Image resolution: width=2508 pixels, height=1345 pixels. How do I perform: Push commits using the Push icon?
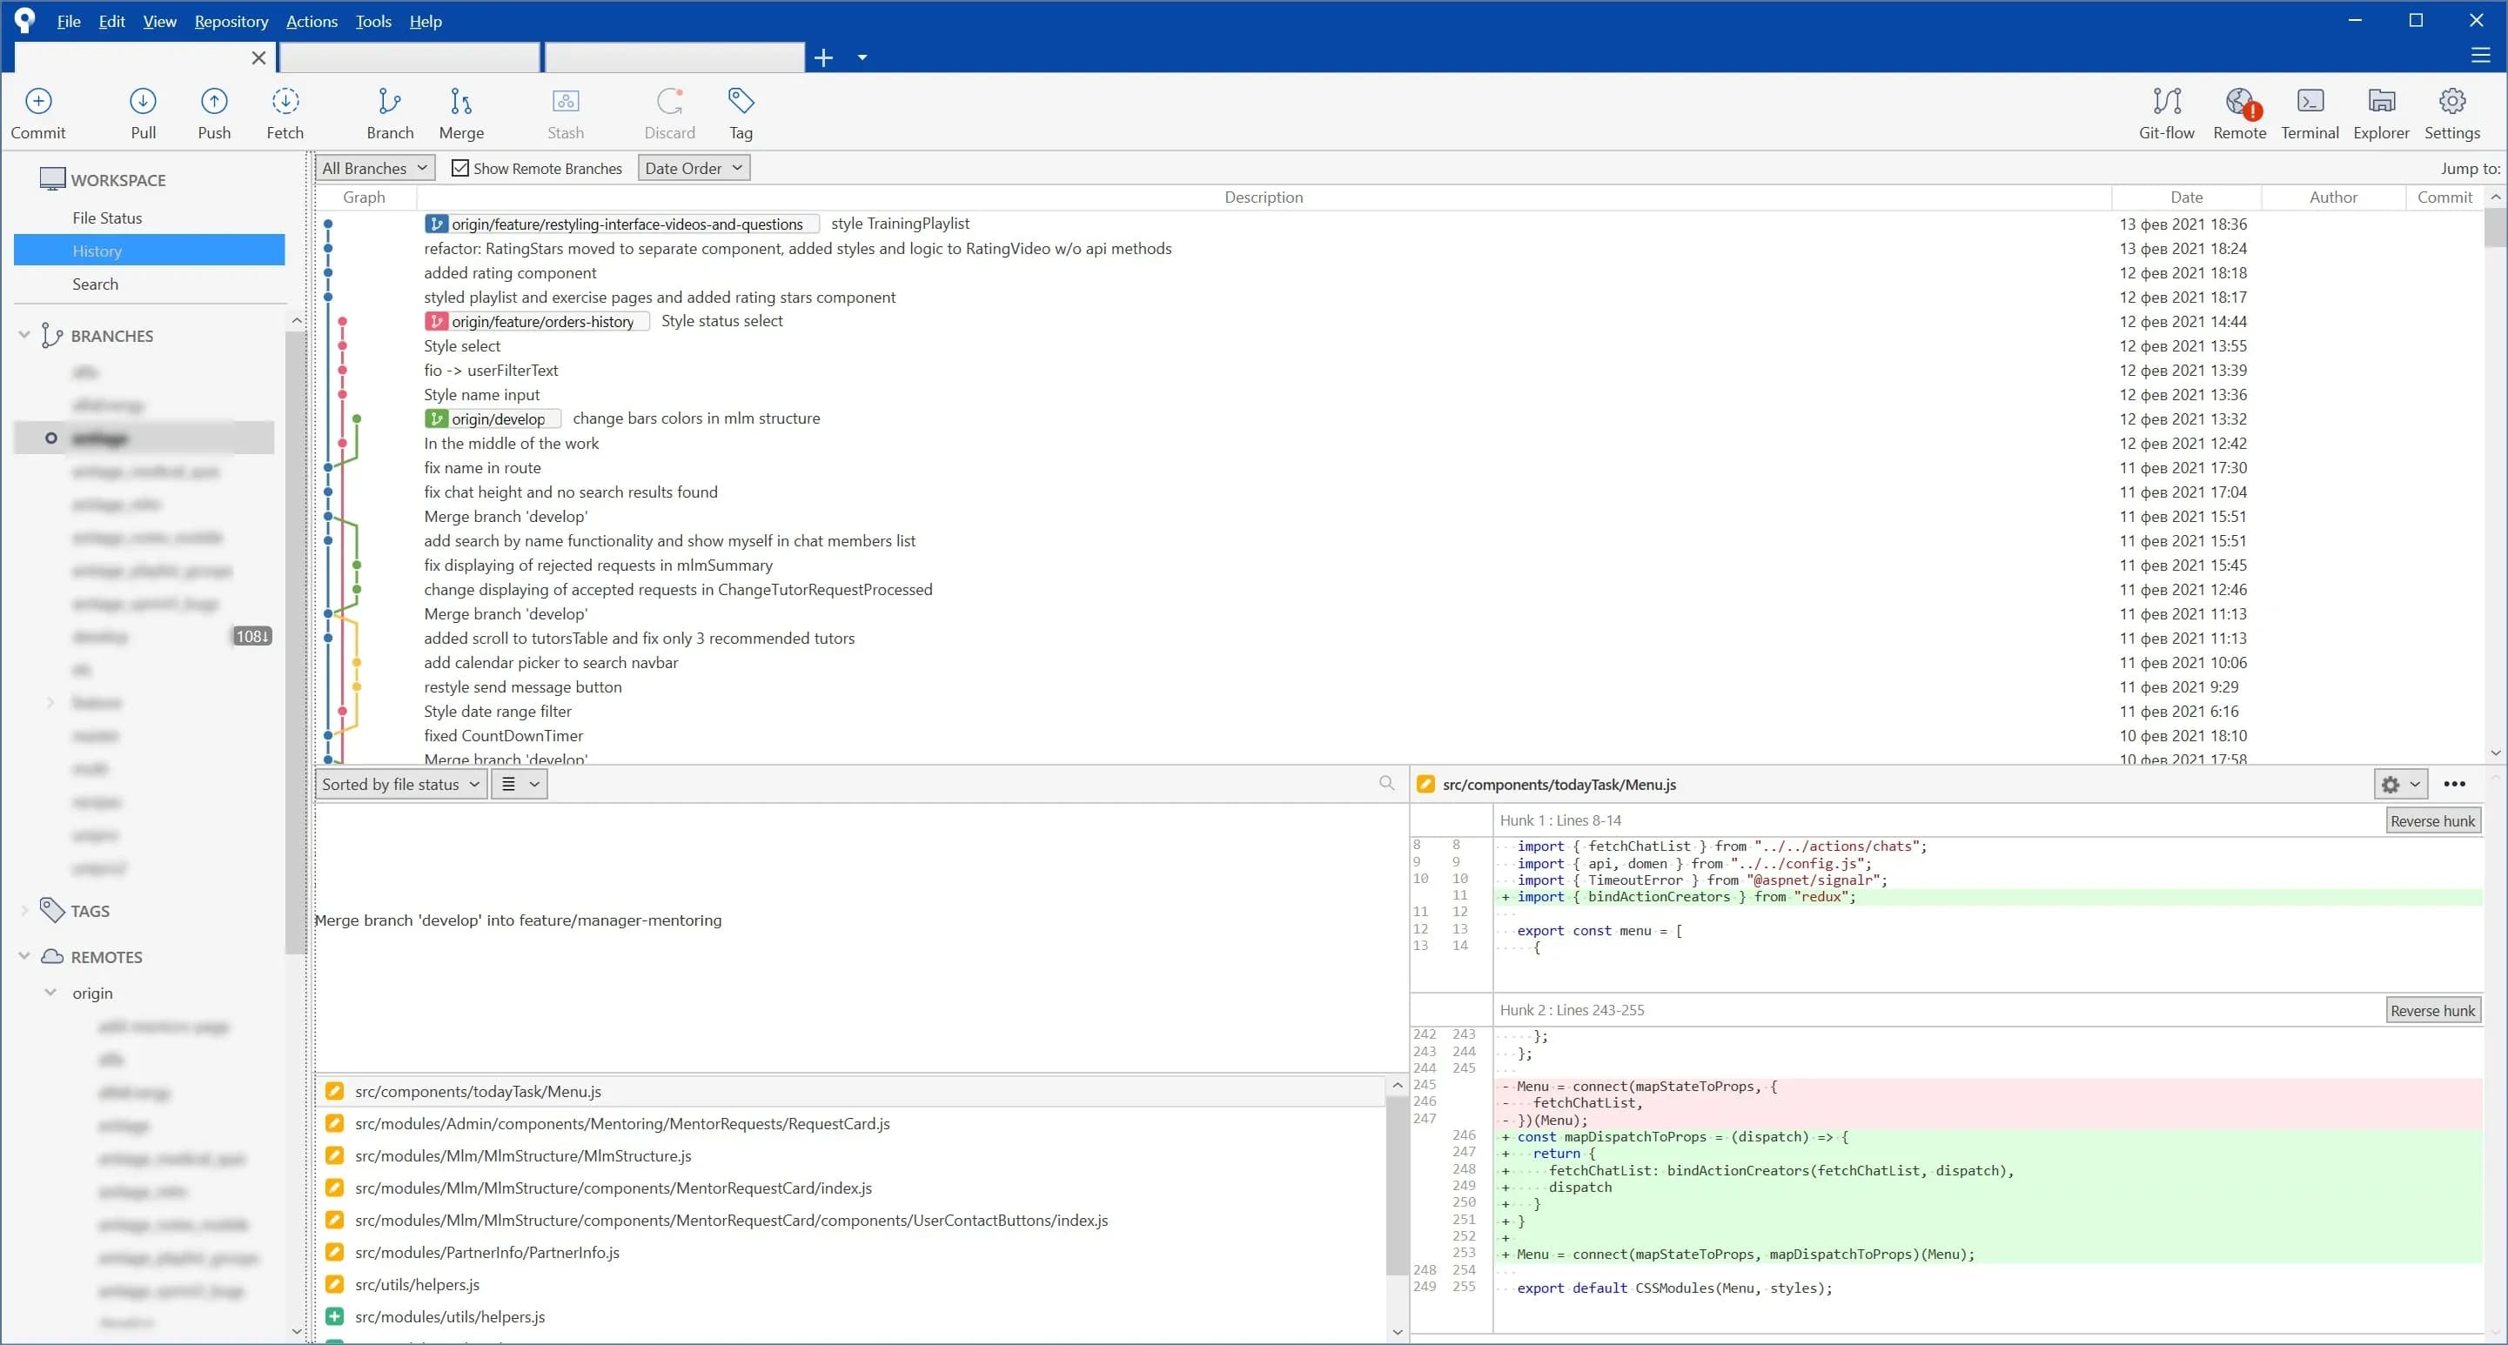pyautogui.click(x=214, y=101)
